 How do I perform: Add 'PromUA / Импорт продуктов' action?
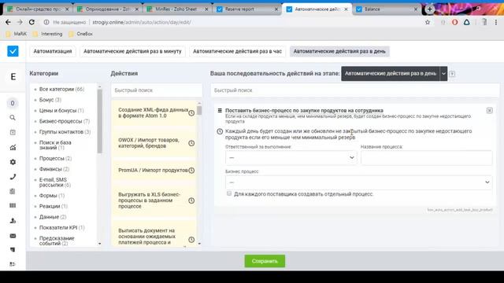[153, 171]
